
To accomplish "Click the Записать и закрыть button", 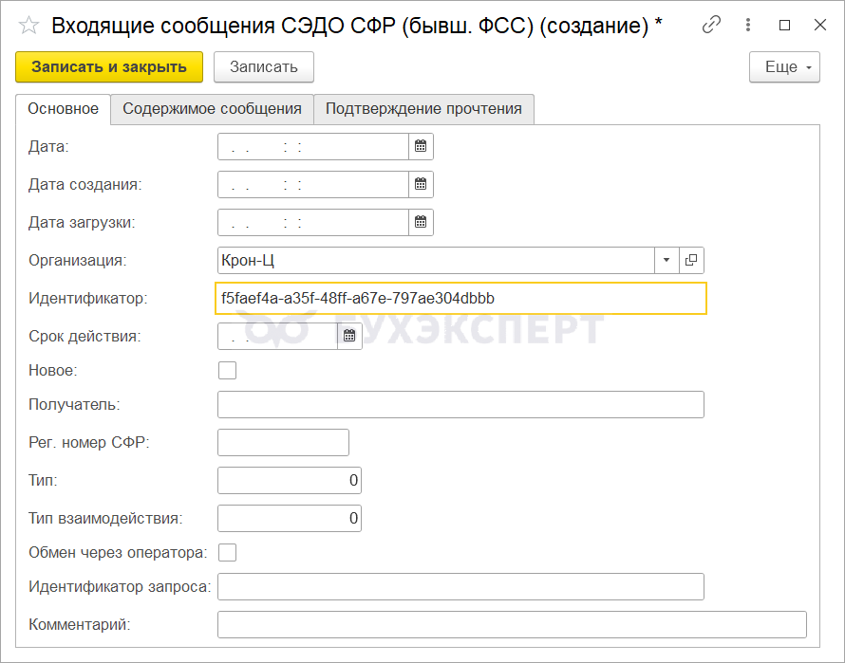I will coord(109,67).
